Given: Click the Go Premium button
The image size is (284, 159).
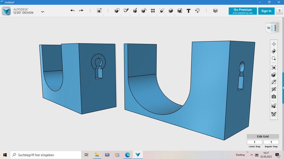Looking at the screenshot, I should [243, 11].
